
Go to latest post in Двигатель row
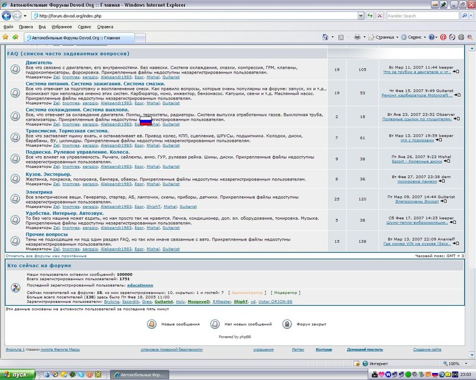456,71
